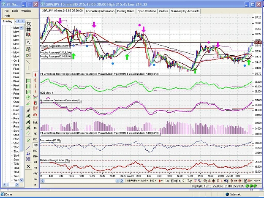
Task: Click the zoom magnifier with blue arrows
Action: pos(226,181)
